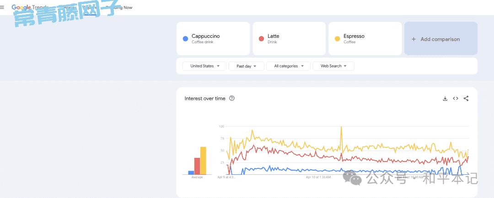Screen dimensions: 494x198
Task: Click the Google Trends logo
Action: pyautogui.click(x=30, y=7)
